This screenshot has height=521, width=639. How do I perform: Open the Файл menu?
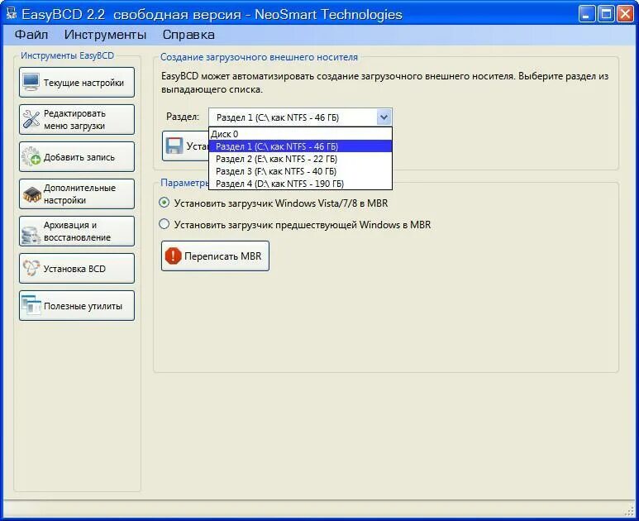(31, 35)
